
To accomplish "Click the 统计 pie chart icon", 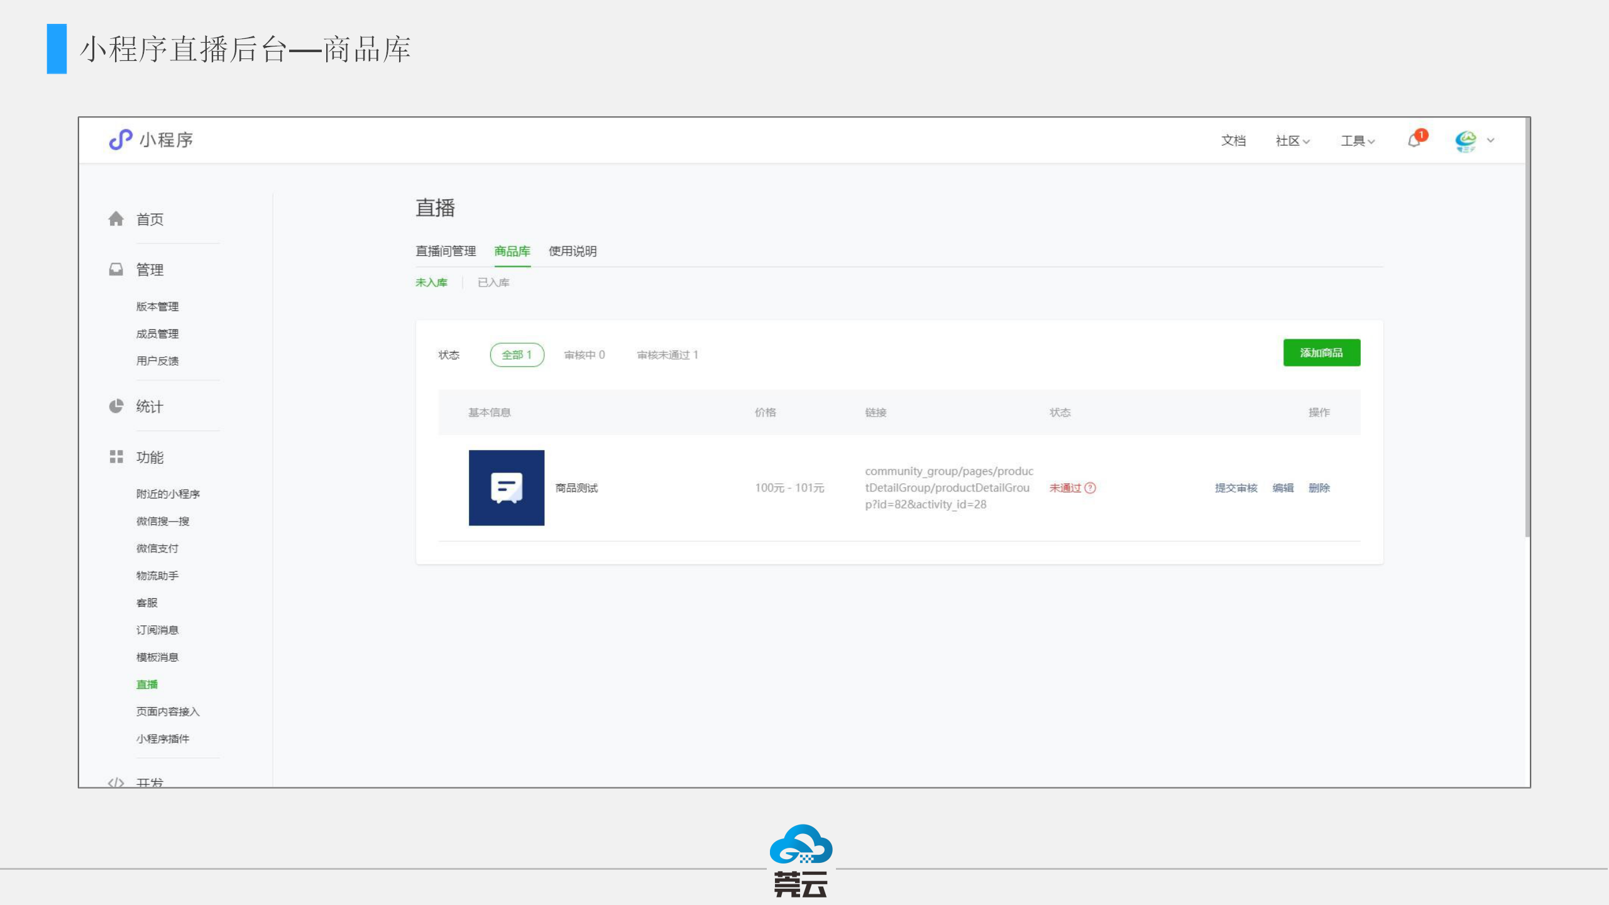I will pos(116,407).
